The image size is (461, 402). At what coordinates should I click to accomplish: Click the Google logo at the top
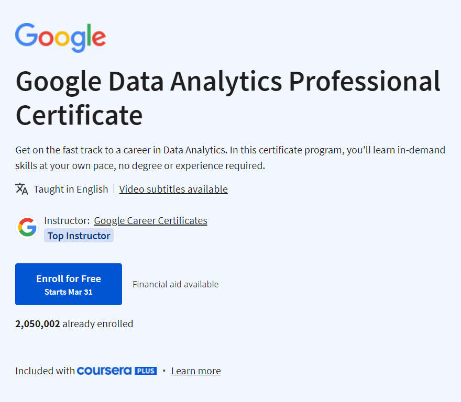point(60,37)
